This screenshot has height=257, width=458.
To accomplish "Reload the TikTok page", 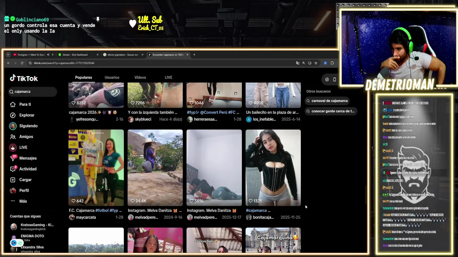I will pos(22,63).
